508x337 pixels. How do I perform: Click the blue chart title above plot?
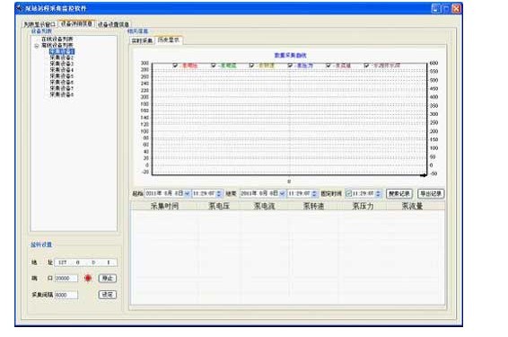tap(290, 55)
